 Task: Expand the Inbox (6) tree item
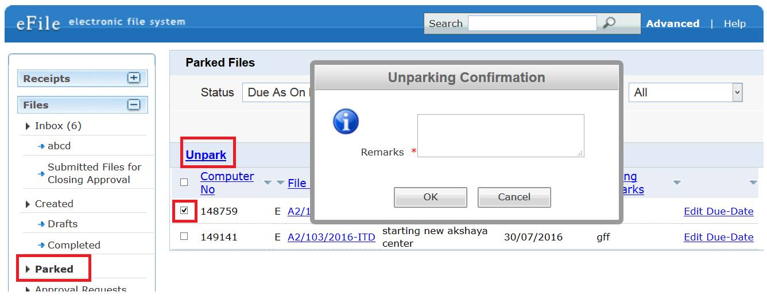(x=28, y=126)
